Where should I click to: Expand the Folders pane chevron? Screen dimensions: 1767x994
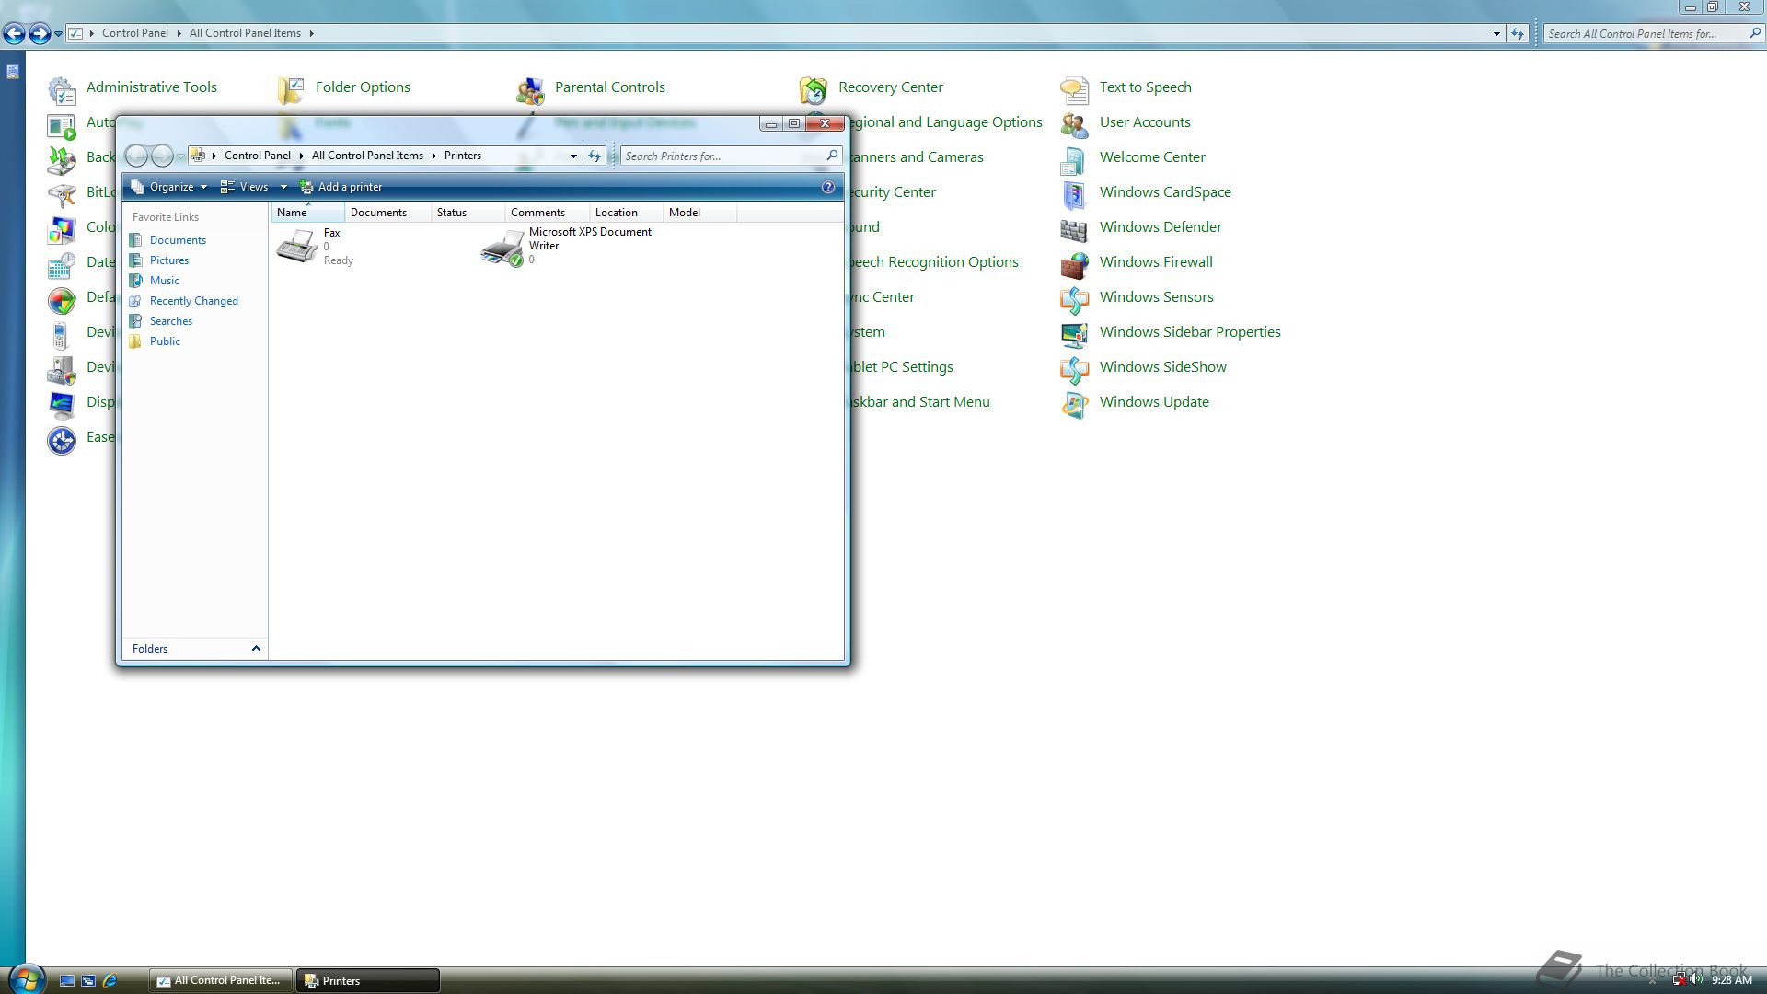(256, 649)
